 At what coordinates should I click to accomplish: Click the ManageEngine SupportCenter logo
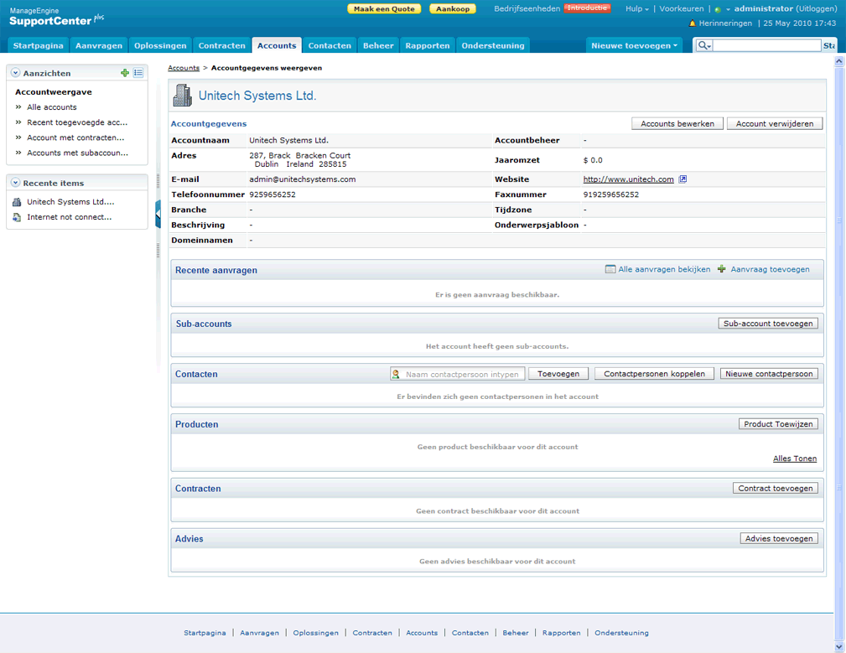point(56,18)
